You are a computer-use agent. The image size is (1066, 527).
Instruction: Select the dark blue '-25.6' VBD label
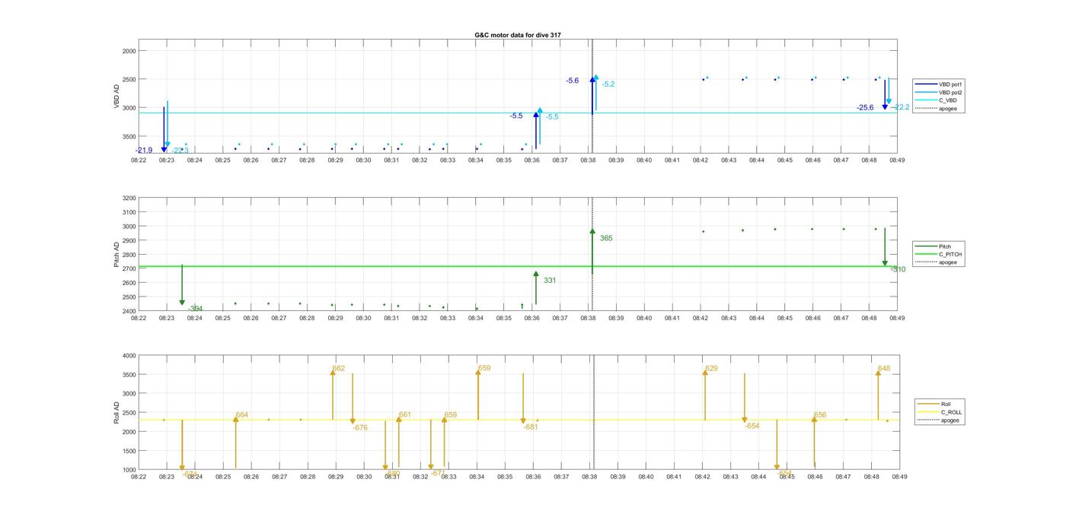[865, 108]
